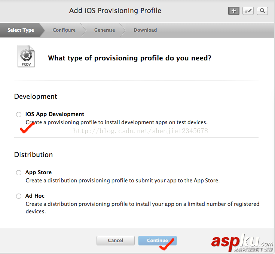
Task: Click the aspku.com logo
Action: pos(242,242)
